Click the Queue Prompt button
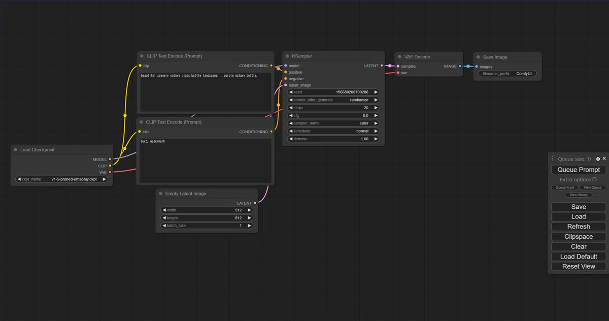The width and height of the screenshot is (609, 321). [579, 170]
